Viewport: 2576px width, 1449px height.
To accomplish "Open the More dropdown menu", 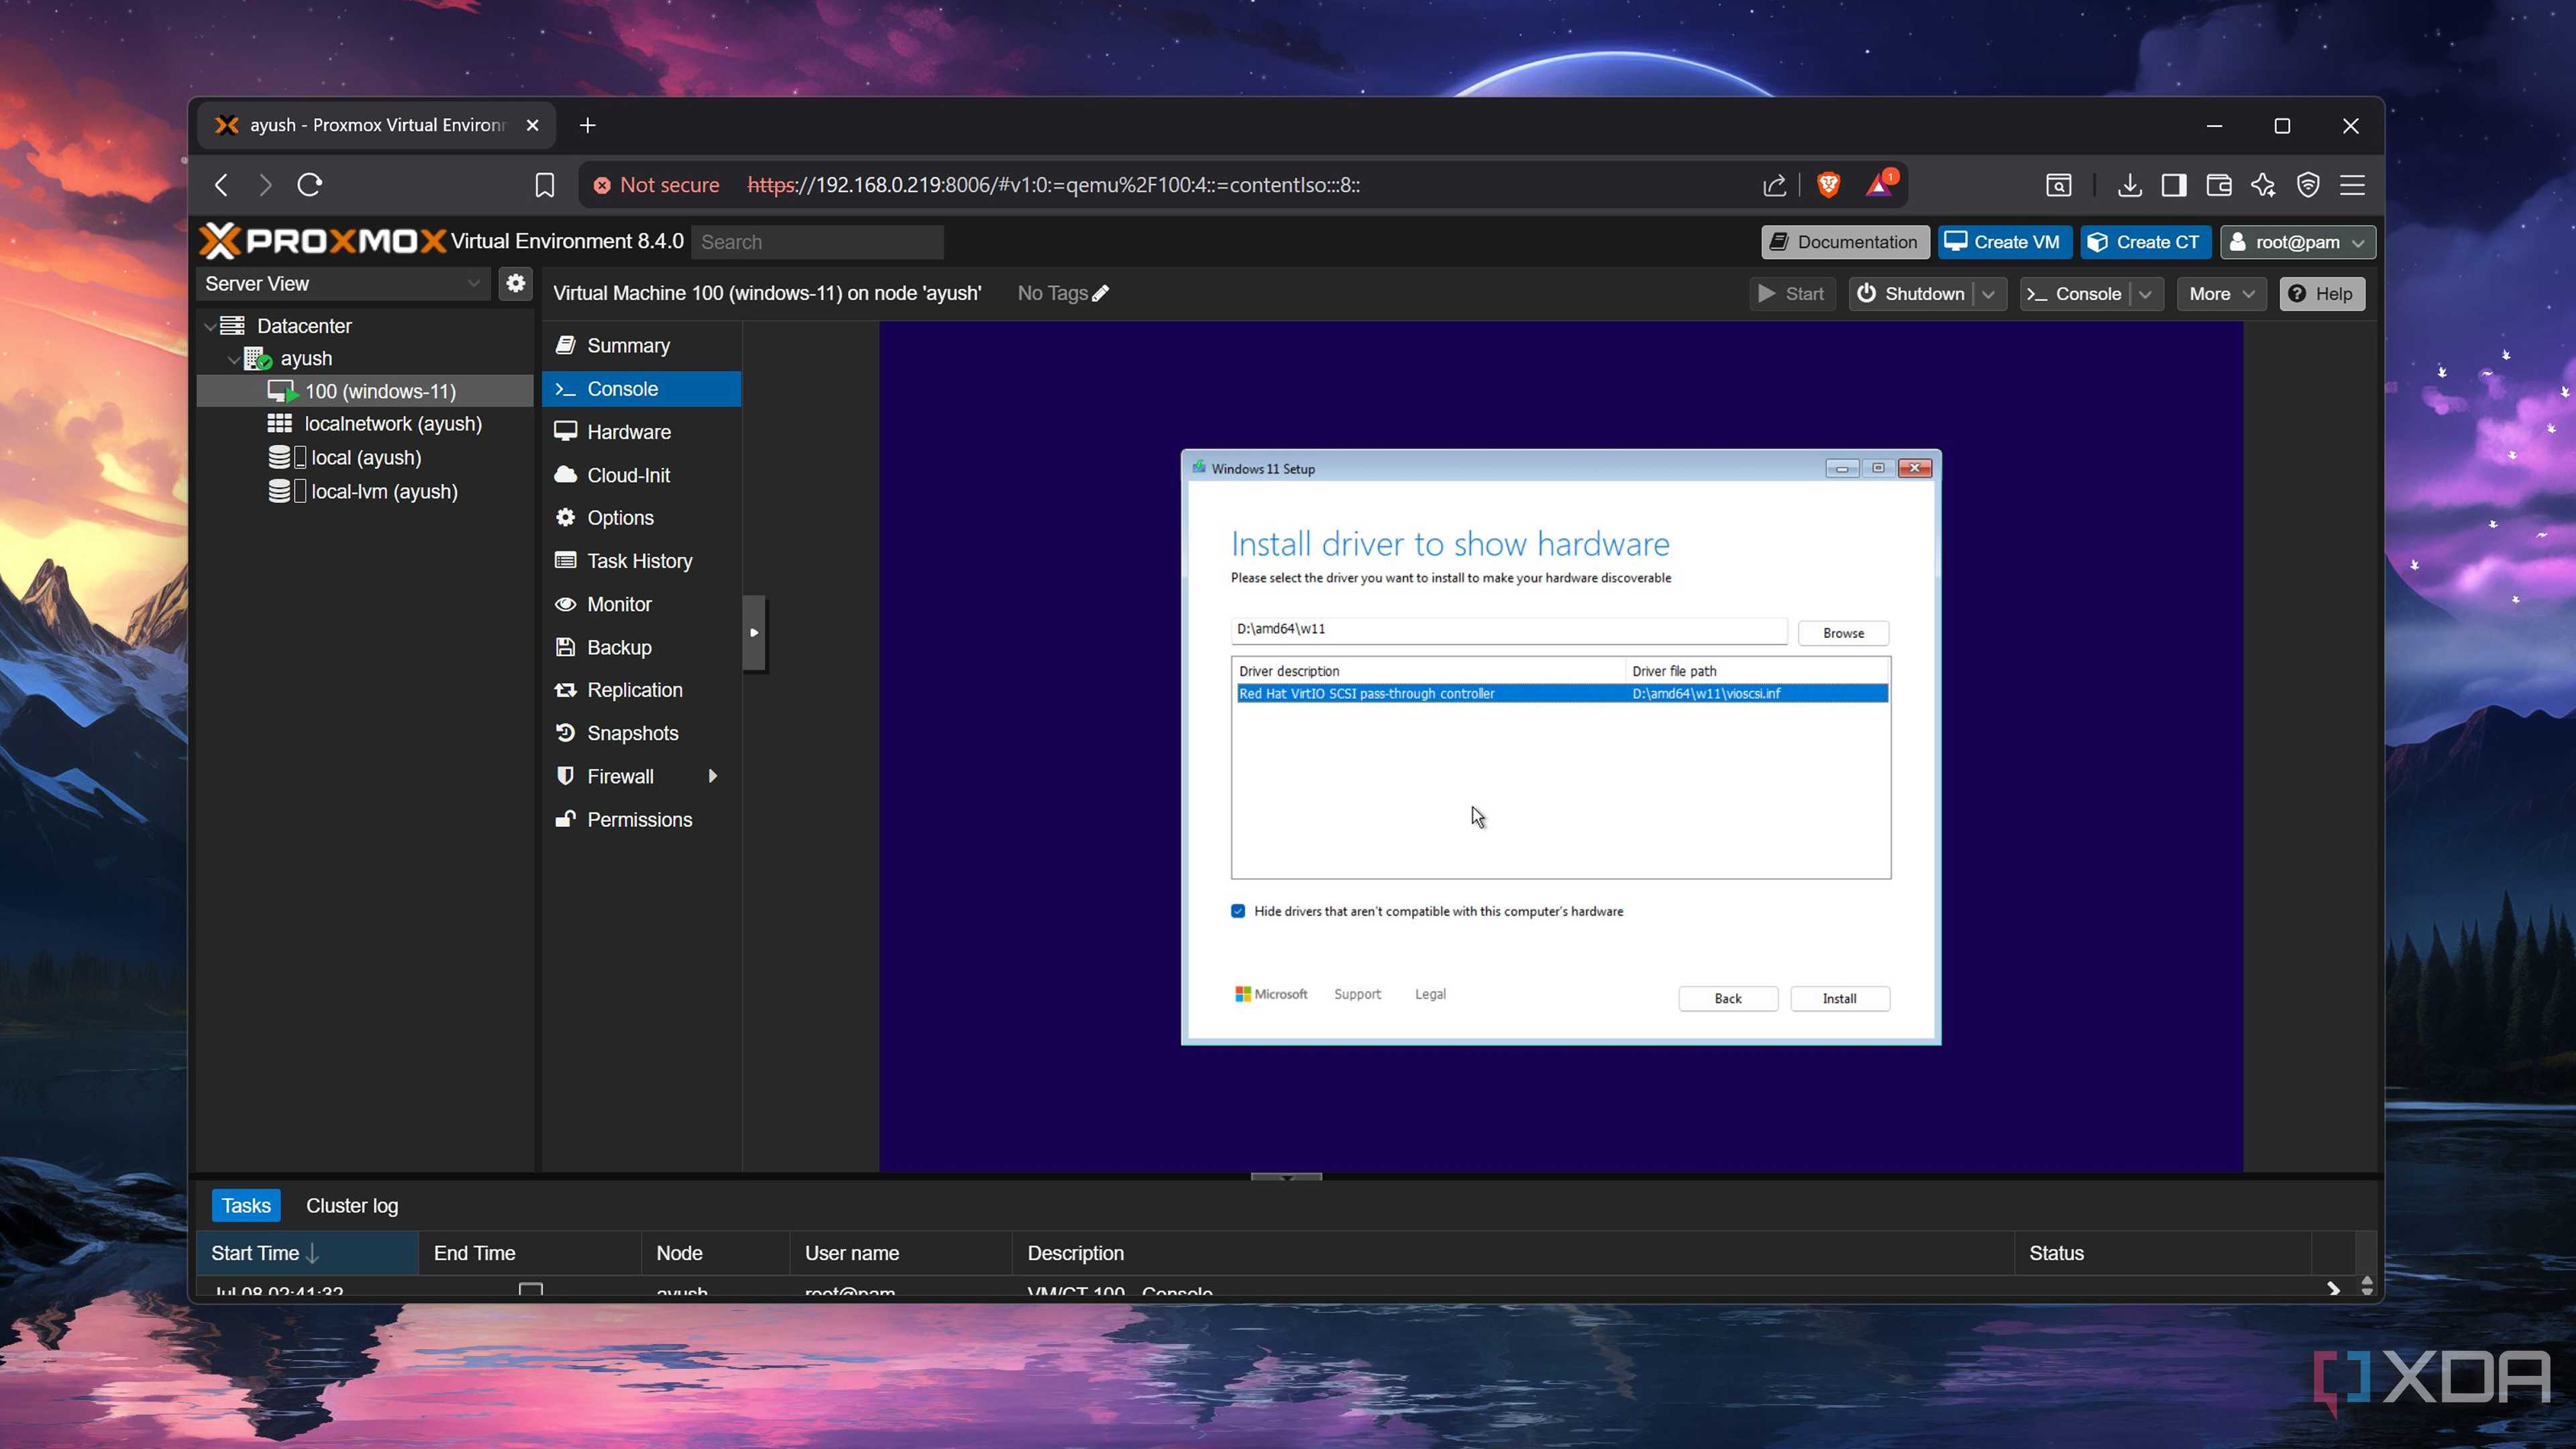I will (x=2221, y=294).
